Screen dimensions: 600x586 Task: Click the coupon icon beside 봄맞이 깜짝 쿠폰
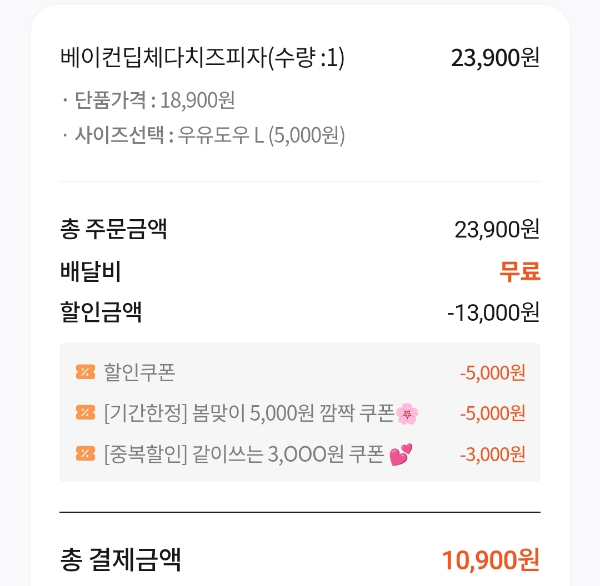[86, 413]
